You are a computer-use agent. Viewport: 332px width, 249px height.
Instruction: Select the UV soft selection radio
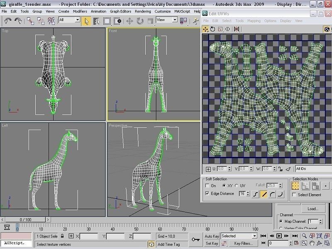(237, 186)
